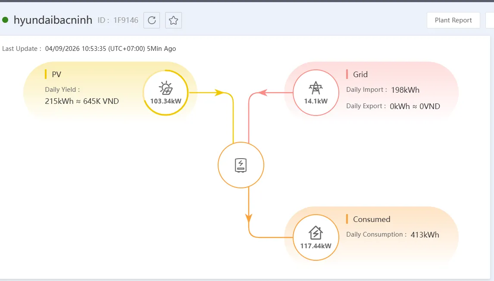
Task: Click the Daily Consumption label
Action: 376,234
